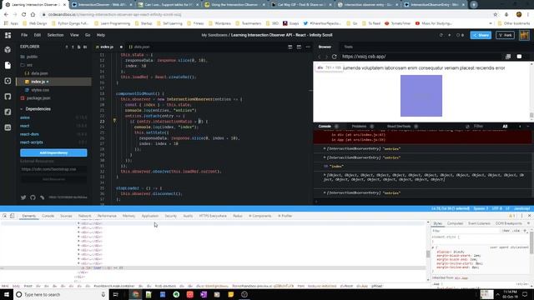Click the browser reload button

[x=24, y=15]
